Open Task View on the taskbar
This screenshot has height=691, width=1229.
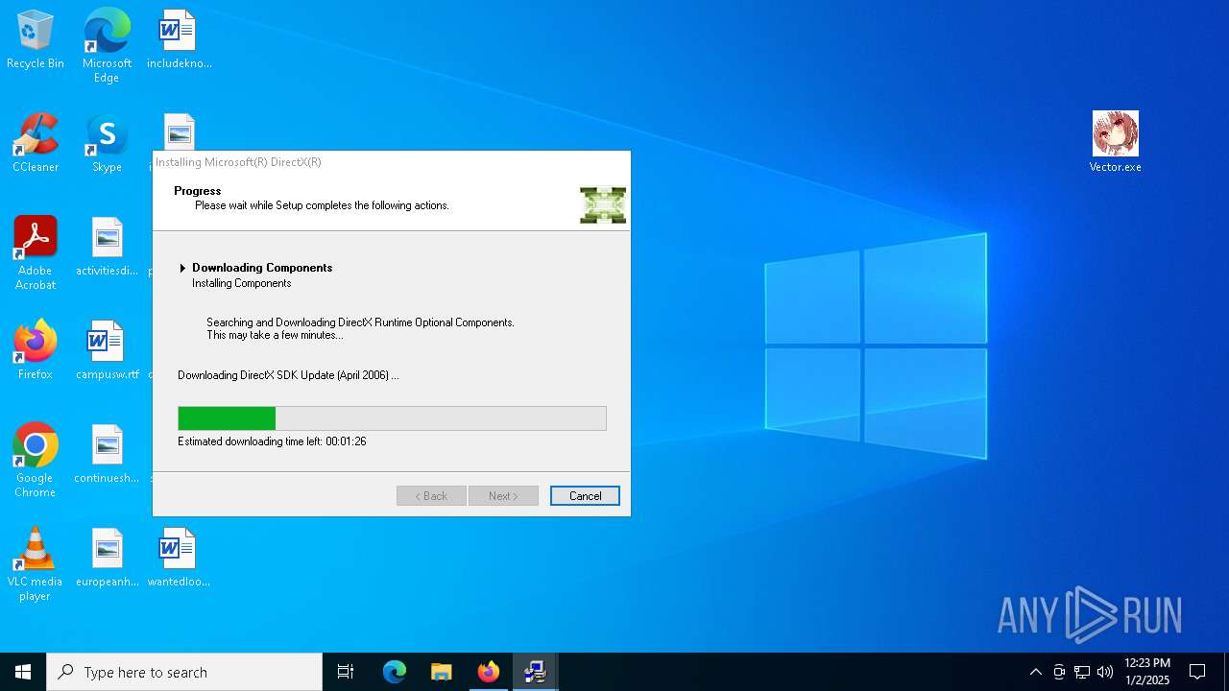(x=346, y=672)
